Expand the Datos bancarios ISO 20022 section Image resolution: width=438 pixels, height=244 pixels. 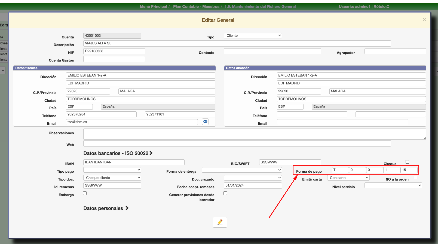pos(118,153)
